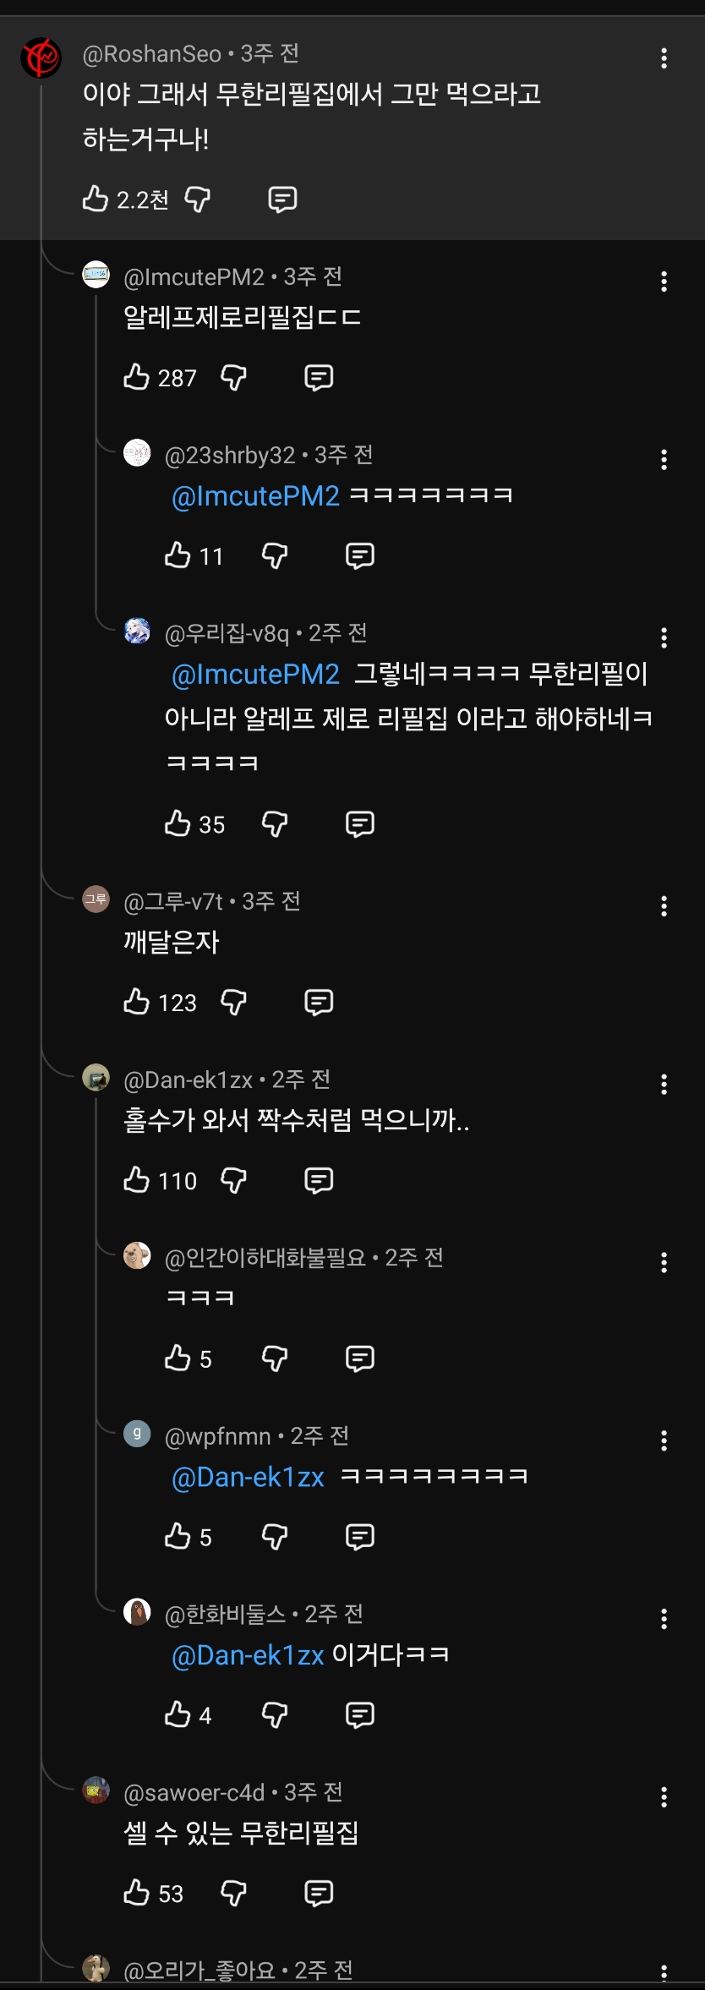Reply to the @그루-v7t comment 깨달은자

tap(319, 1002)
